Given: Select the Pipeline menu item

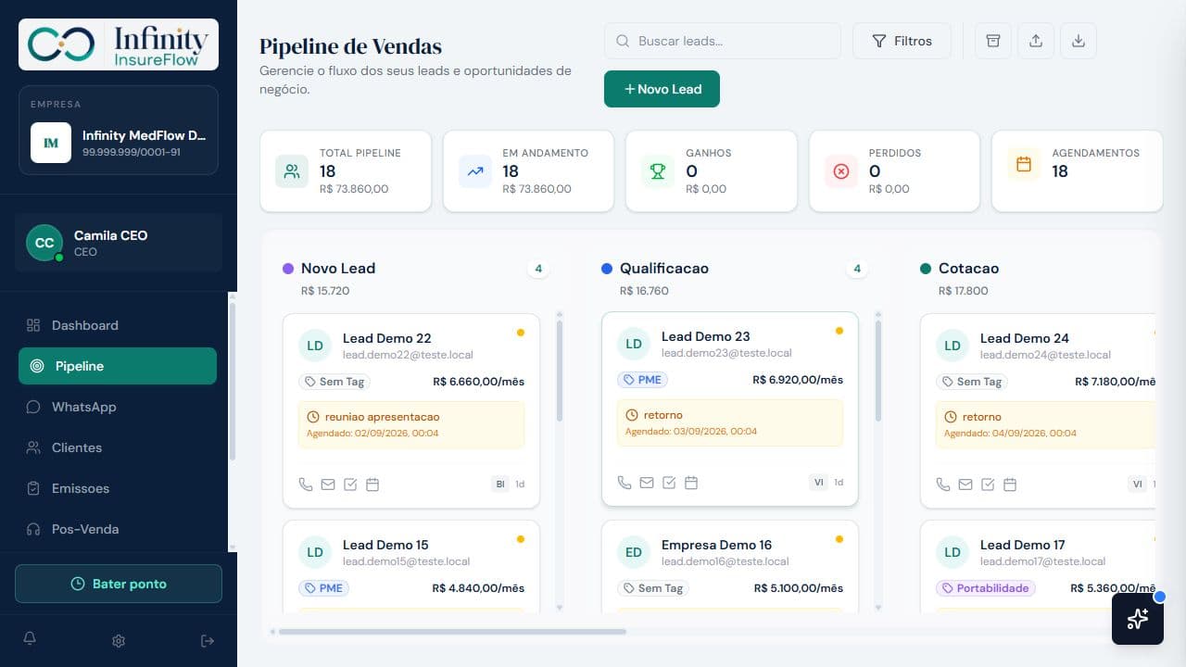Looking at the screenshot, I should (x=118, y=366).
